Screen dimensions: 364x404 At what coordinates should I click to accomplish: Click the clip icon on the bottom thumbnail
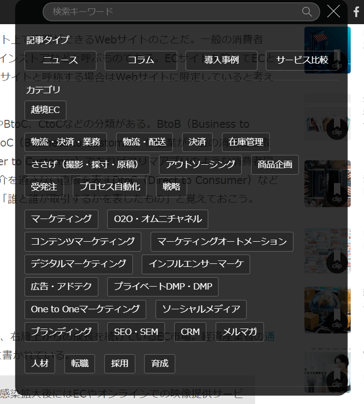tap(337, 380)
